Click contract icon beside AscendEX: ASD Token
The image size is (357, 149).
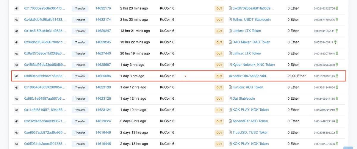tap(230, 121)
